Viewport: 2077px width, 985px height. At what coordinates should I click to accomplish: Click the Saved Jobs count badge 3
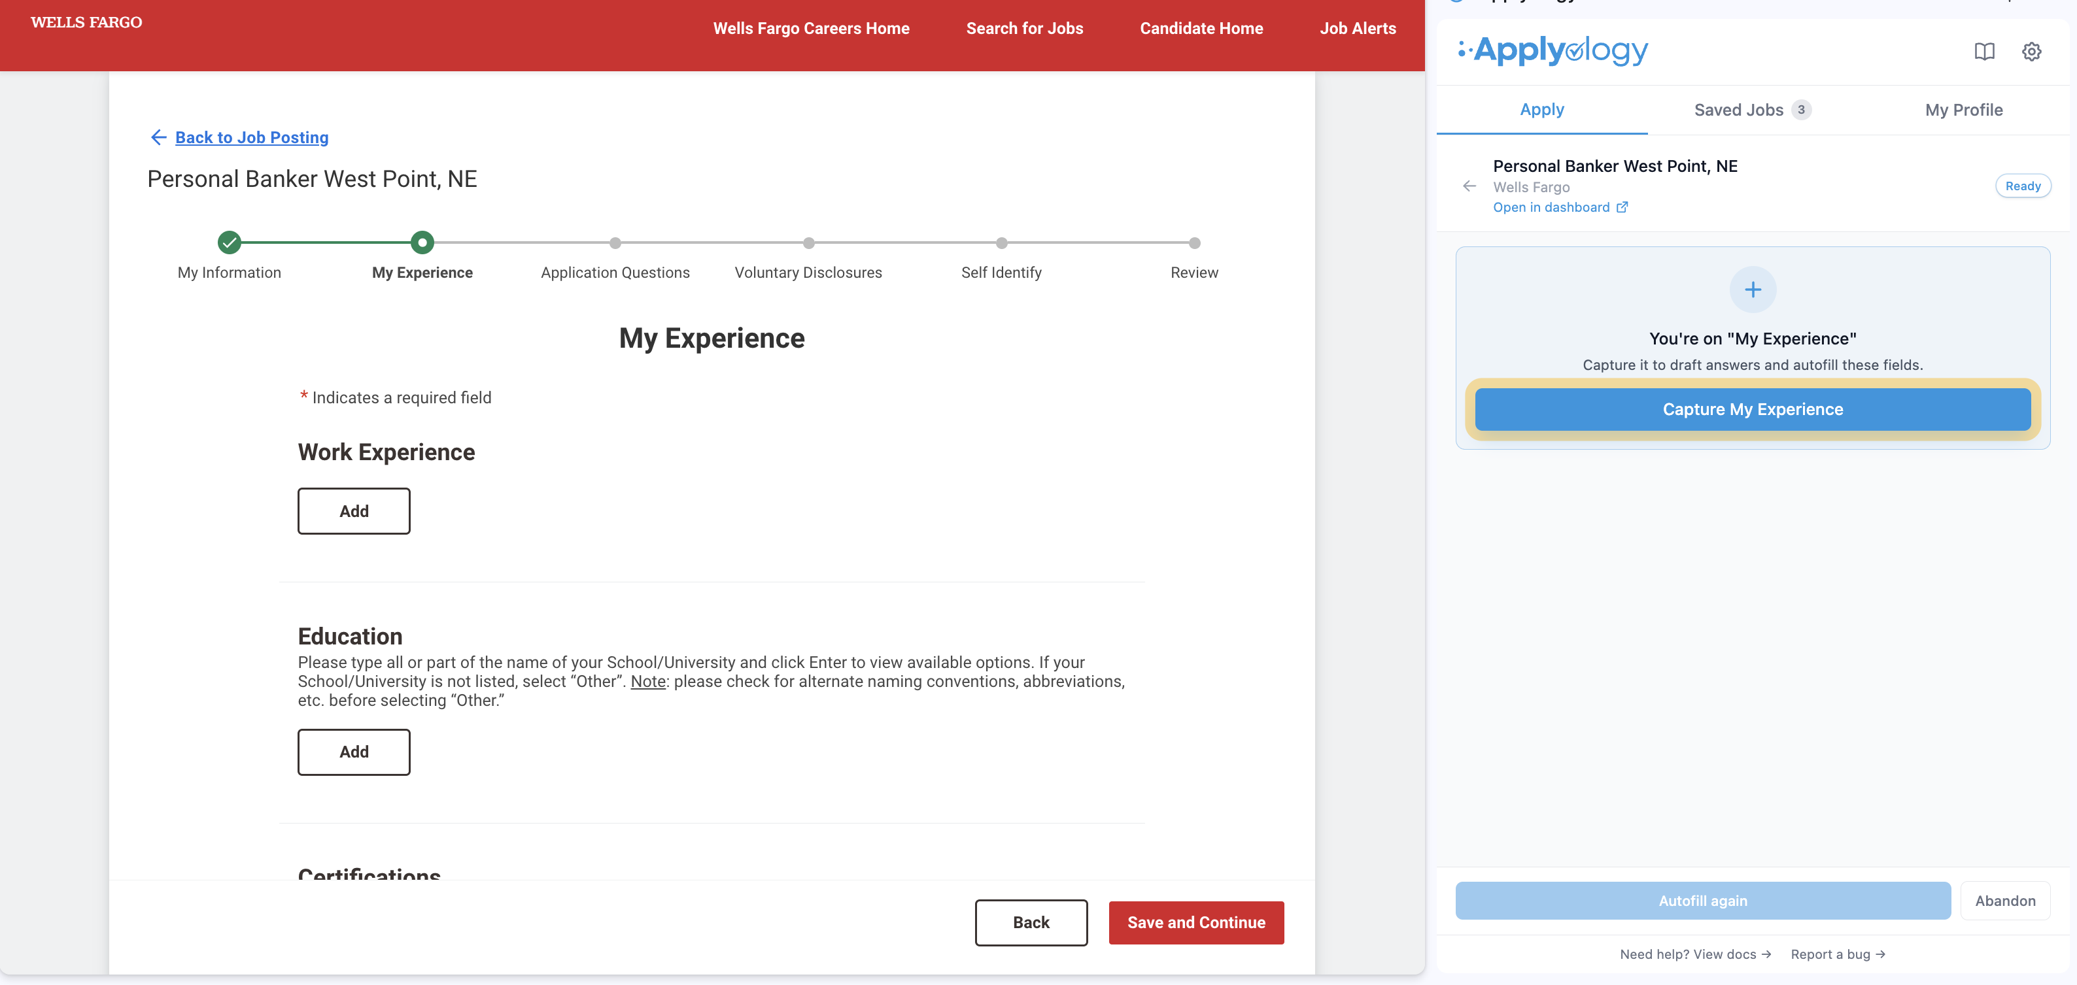click(x=1800, y=110)
